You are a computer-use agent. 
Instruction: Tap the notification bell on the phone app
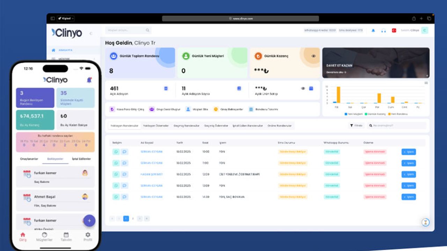[x=89, y=80]
